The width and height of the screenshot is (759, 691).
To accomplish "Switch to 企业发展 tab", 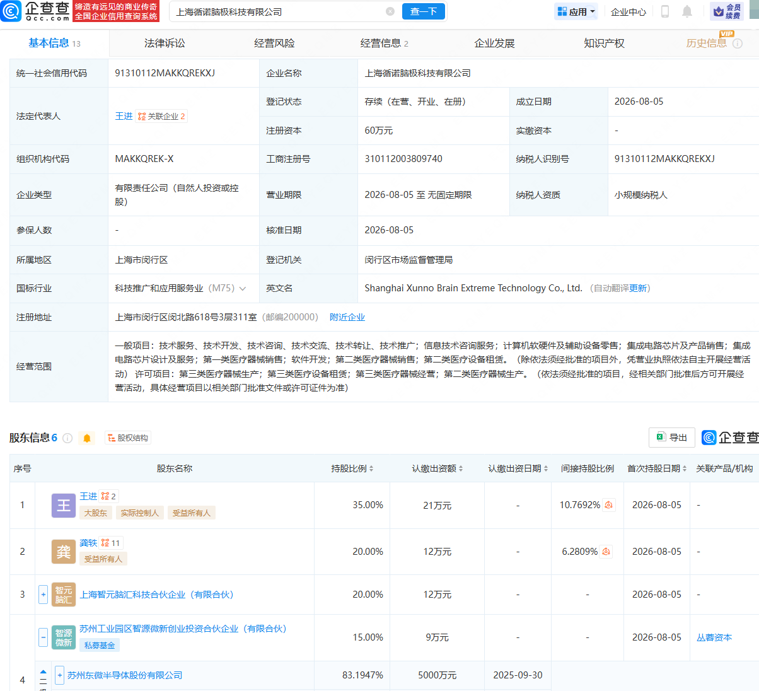I will click(x=494, y=44).
